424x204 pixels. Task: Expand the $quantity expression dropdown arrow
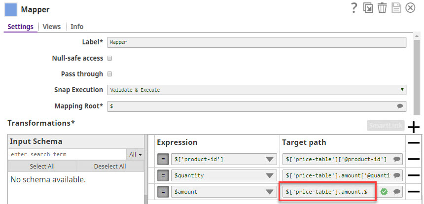(x=270, y=175)
